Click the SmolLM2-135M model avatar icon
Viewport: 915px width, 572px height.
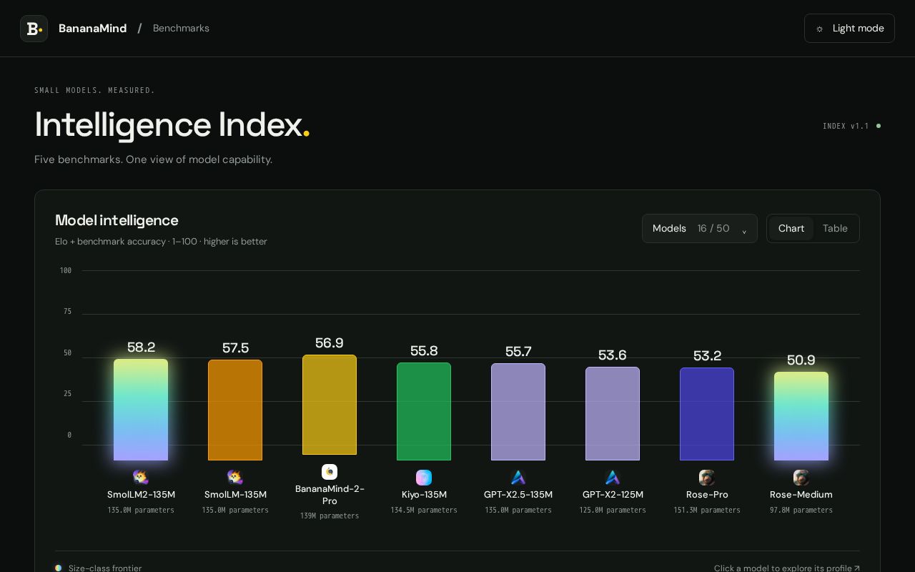click(141, 478)
